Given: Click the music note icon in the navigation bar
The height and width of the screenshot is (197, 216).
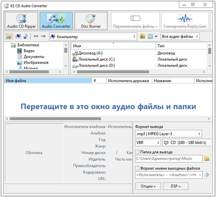Looking at the screenshot, I should pos(25,36).
